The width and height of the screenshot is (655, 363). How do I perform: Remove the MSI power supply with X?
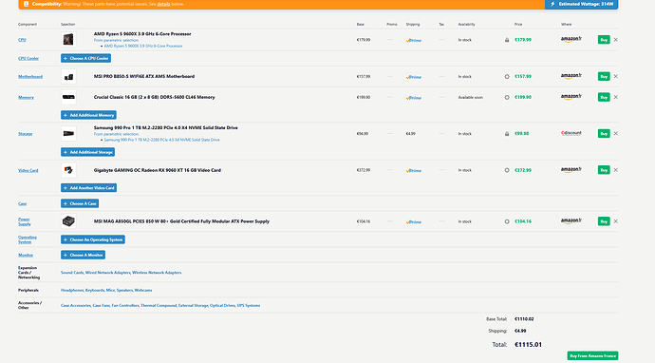pos(616,221)
